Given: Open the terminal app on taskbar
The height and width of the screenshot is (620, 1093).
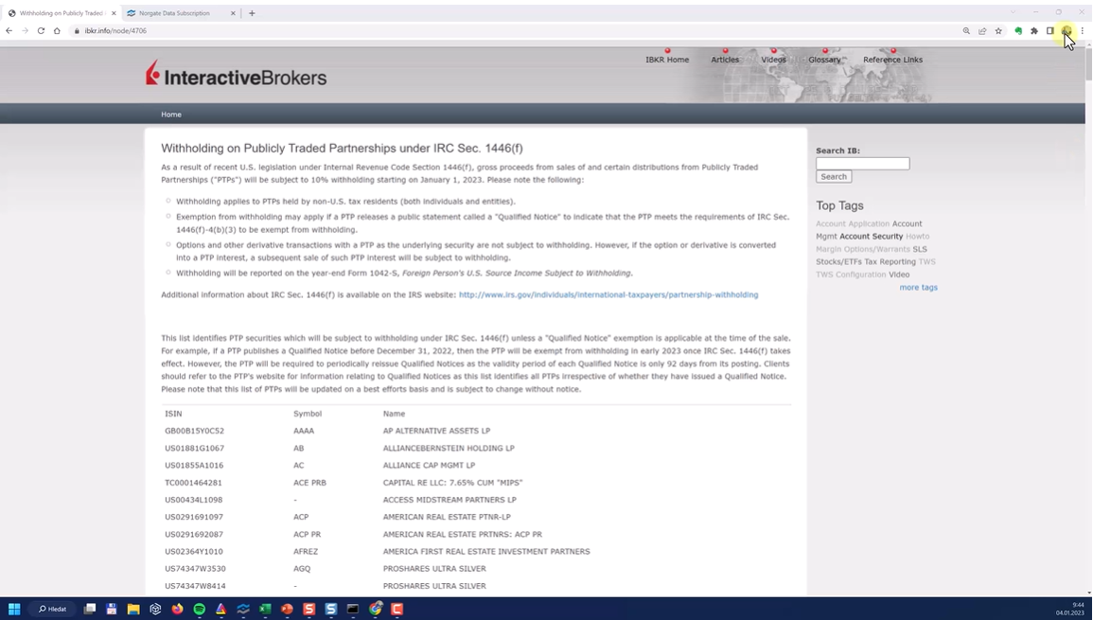Looking at the screenshot, I should tap(353, 609).
